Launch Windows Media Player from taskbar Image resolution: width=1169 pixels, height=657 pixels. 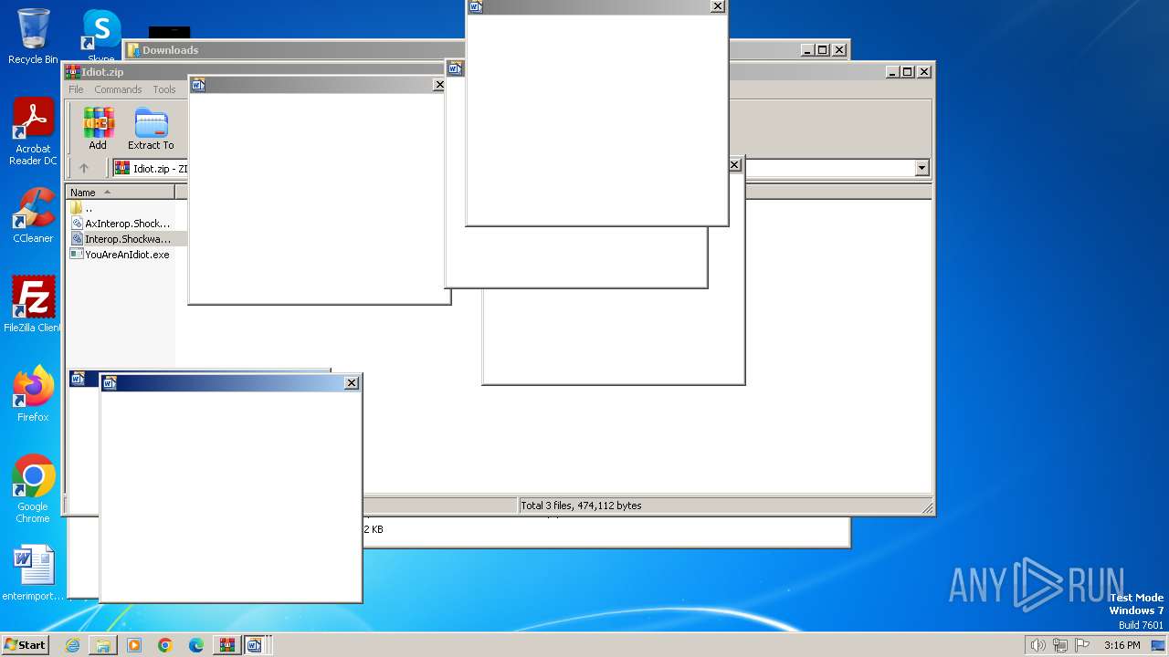coord(134,645)
